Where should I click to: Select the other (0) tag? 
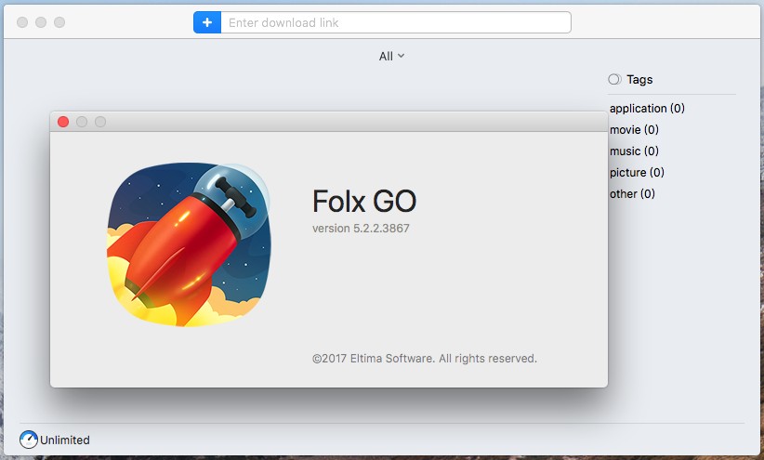click(x=632, y=194)
